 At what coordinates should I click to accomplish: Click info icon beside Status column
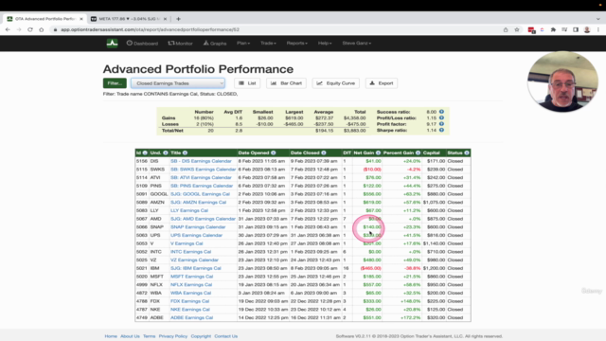click(x=467, y=153)
